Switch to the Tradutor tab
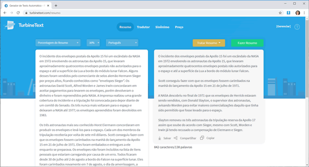 point(143,27)
